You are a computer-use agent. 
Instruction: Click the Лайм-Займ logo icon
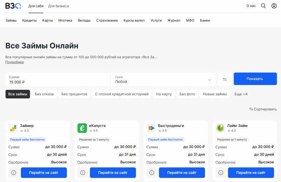(220, 128)
